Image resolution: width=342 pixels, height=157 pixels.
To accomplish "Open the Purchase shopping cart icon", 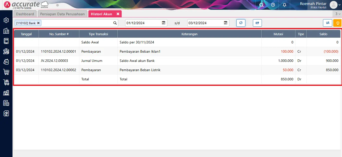I will pos(6,72).
